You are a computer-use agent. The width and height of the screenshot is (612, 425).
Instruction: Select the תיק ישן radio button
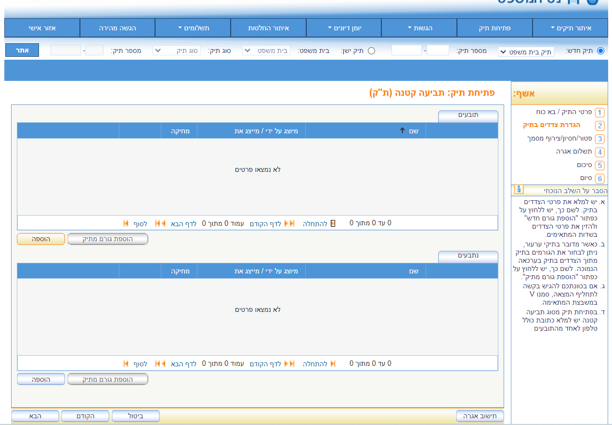(371, 51)
